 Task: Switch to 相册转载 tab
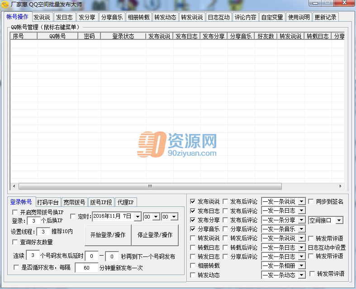coord(138,17)
